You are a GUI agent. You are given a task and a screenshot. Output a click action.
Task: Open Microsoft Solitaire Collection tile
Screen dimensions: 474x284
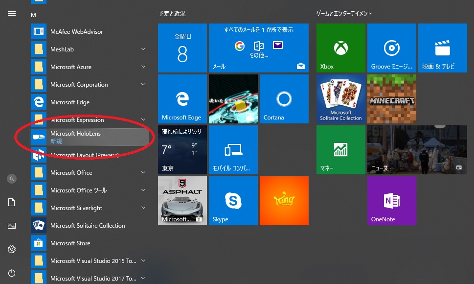pyautogui.click(x=340, y=98)
